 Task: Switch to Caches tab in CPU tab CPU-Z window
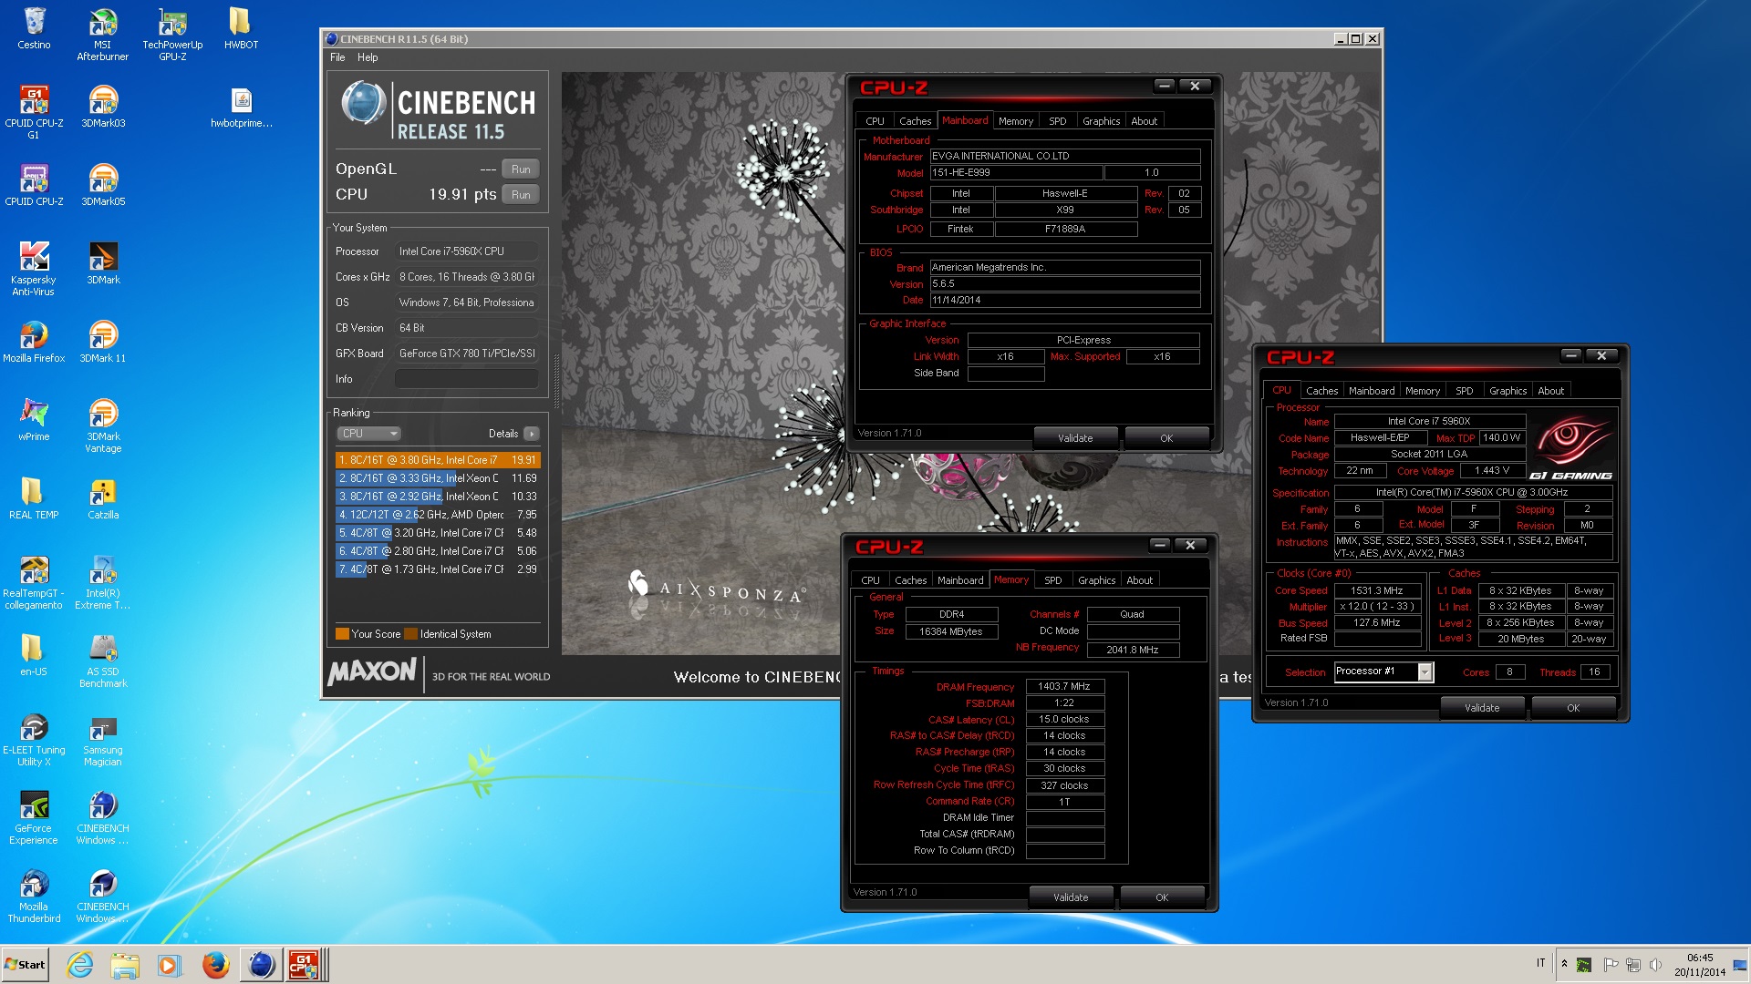coord(1321,391)
